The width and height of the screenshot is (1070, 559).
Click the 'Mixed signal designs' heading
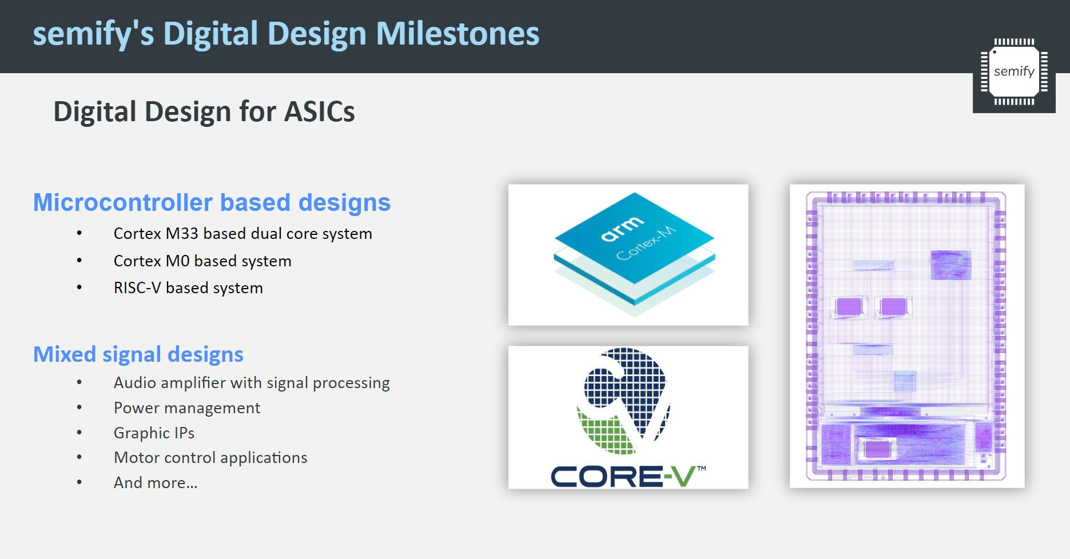click(138, 355)
